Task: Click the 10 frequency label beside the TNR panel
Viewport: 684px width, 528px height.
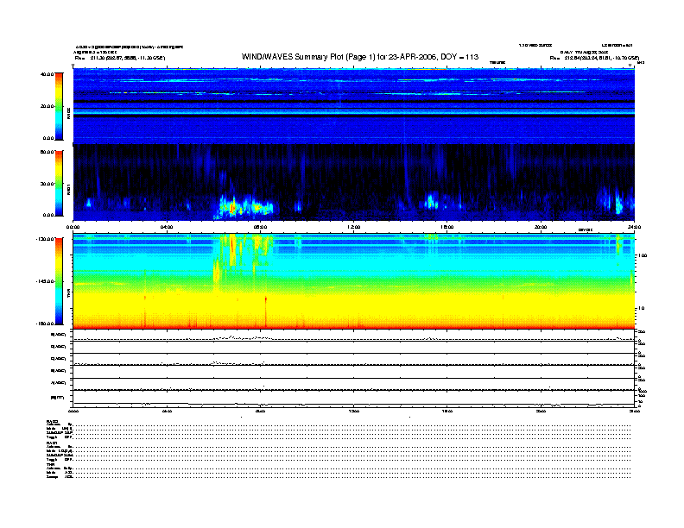Action: 642,309
